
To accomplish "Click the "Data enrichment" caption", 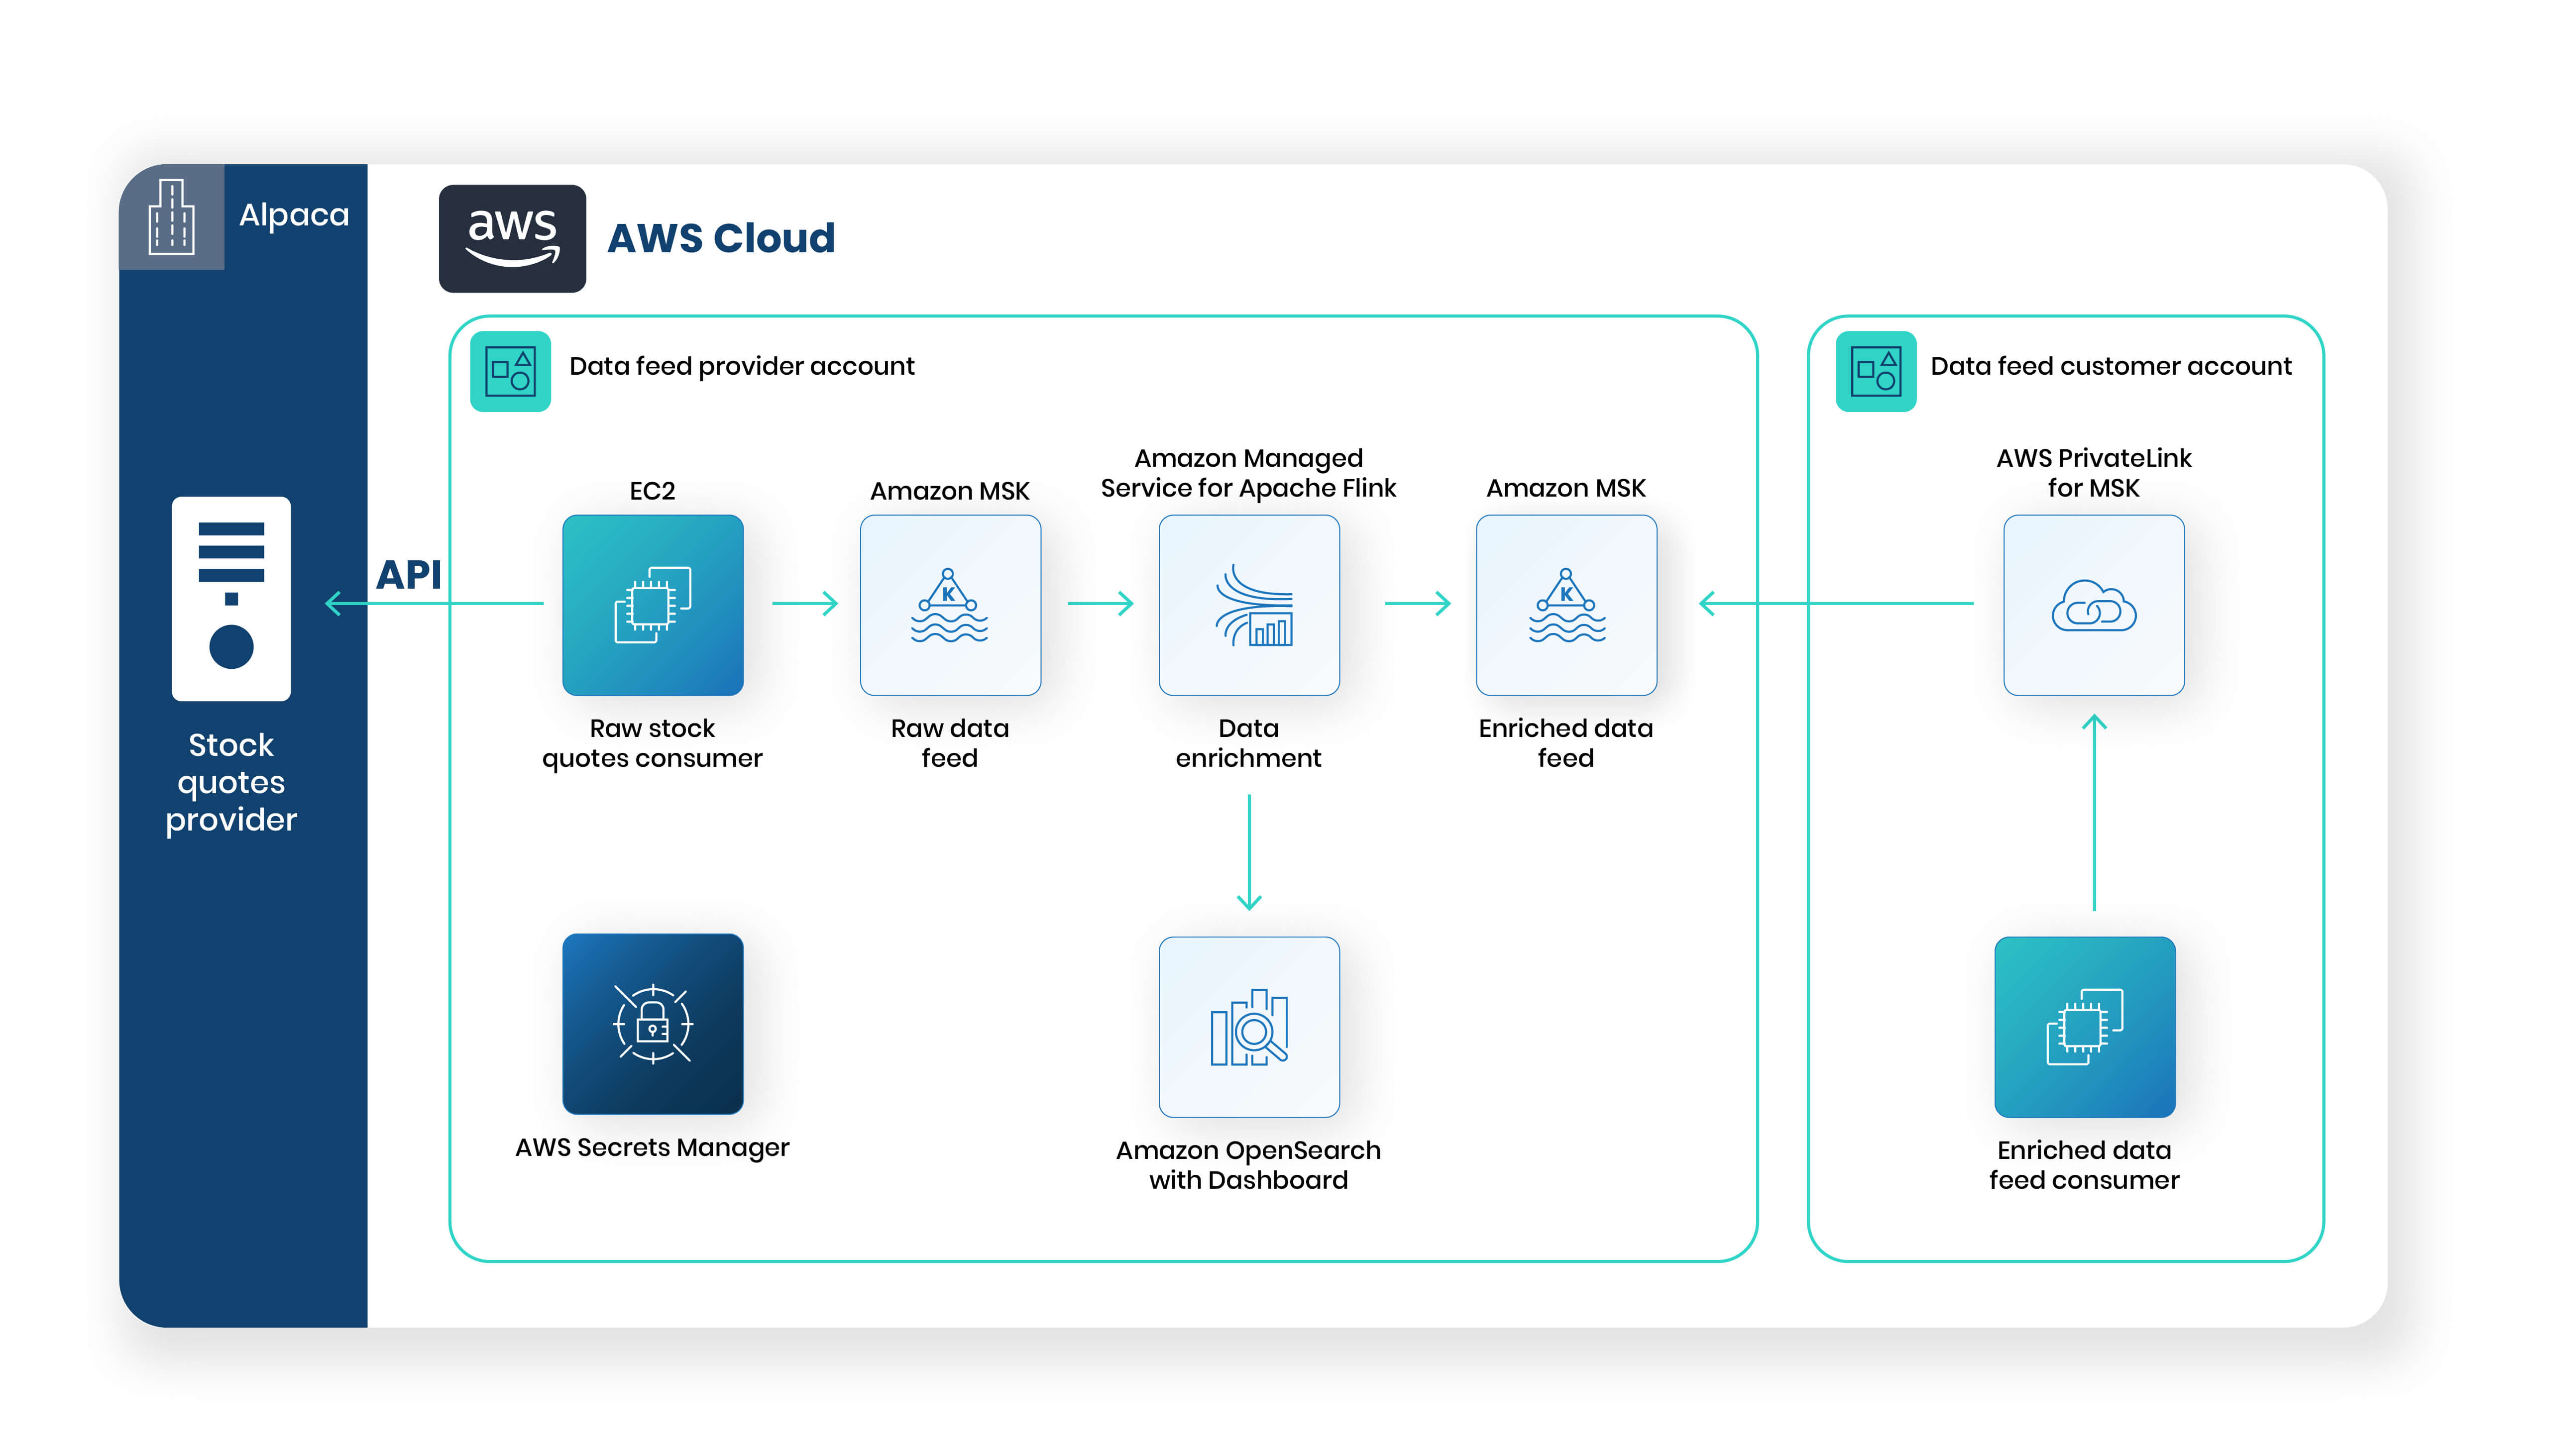I will [x=1249, y=743].
